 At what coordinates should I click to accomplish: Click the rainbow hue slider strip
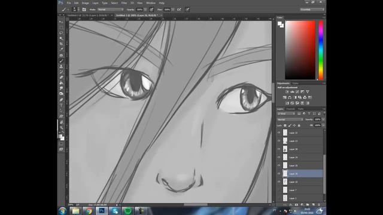[321, 50]
